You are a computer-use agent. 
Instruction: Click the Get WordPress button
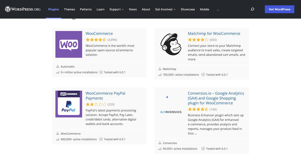[280, 9]
